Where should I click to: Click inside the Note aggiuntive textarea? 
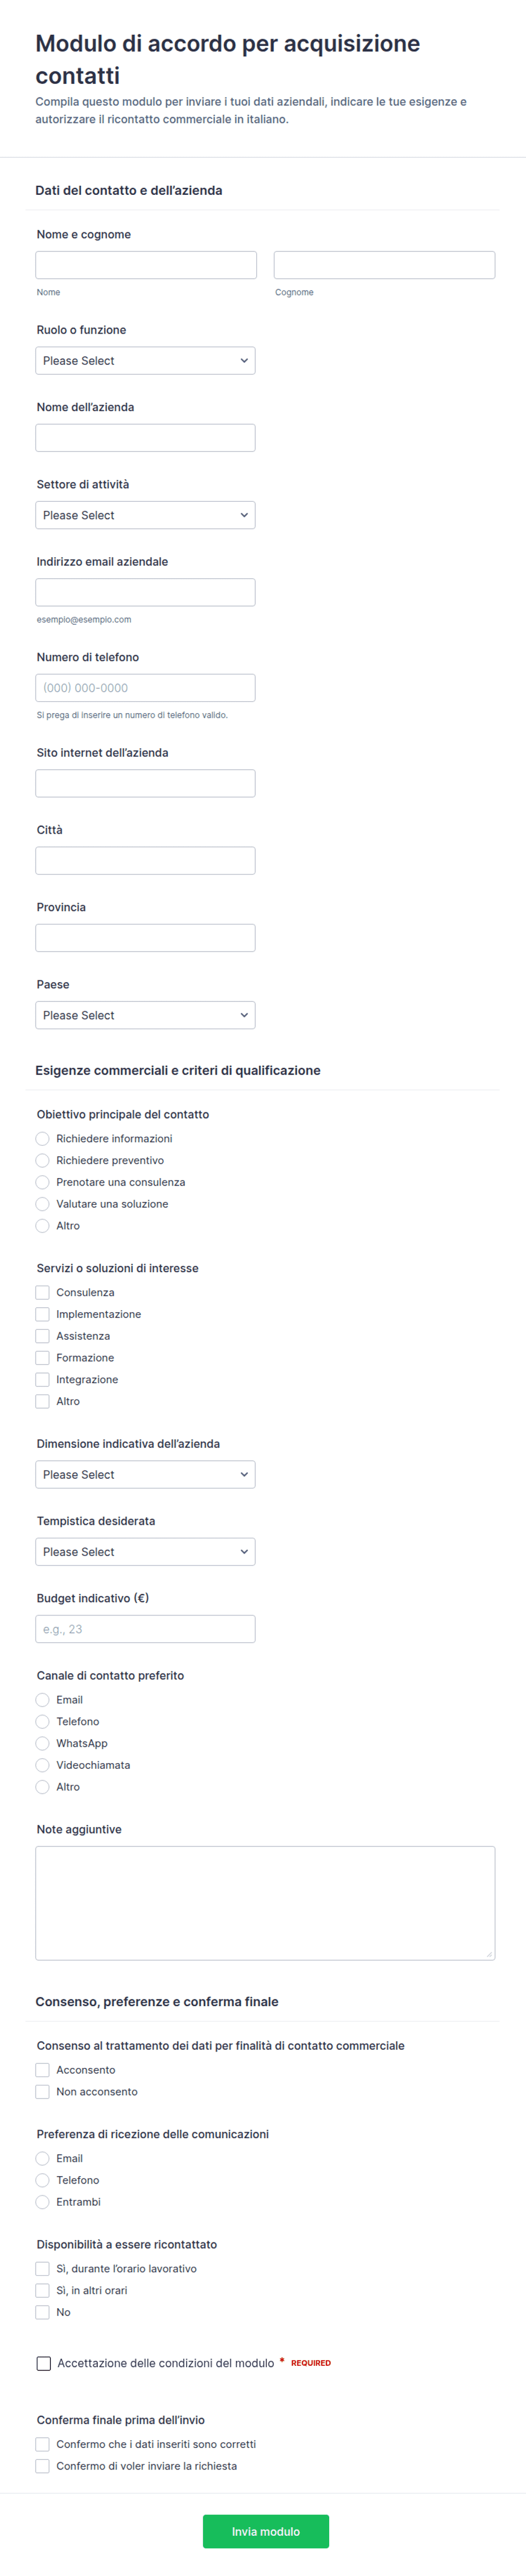click(265, 1902)
